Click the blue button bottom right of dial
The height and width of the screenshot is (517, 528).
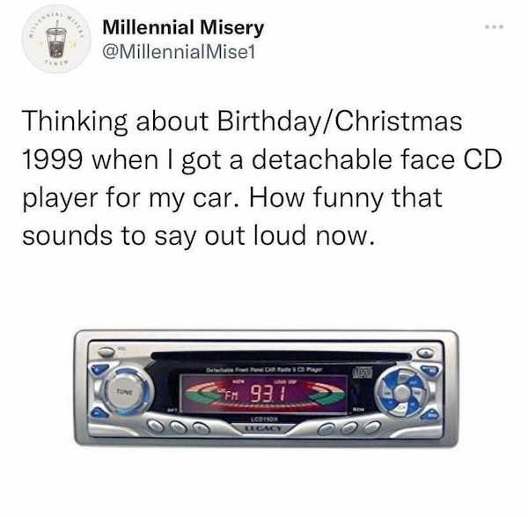(x=432, y=415)
